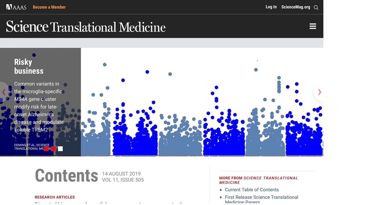The width and height of the screenshot is (365, 205).
Task: Go to previous carousel slide arrow
Action: [4, 92]
